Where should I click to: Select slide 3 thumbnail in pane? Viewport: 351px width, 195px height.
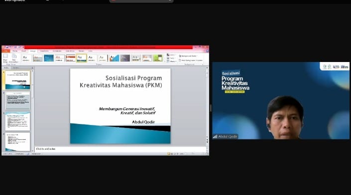pyautogui.click(x=18, y=122)
